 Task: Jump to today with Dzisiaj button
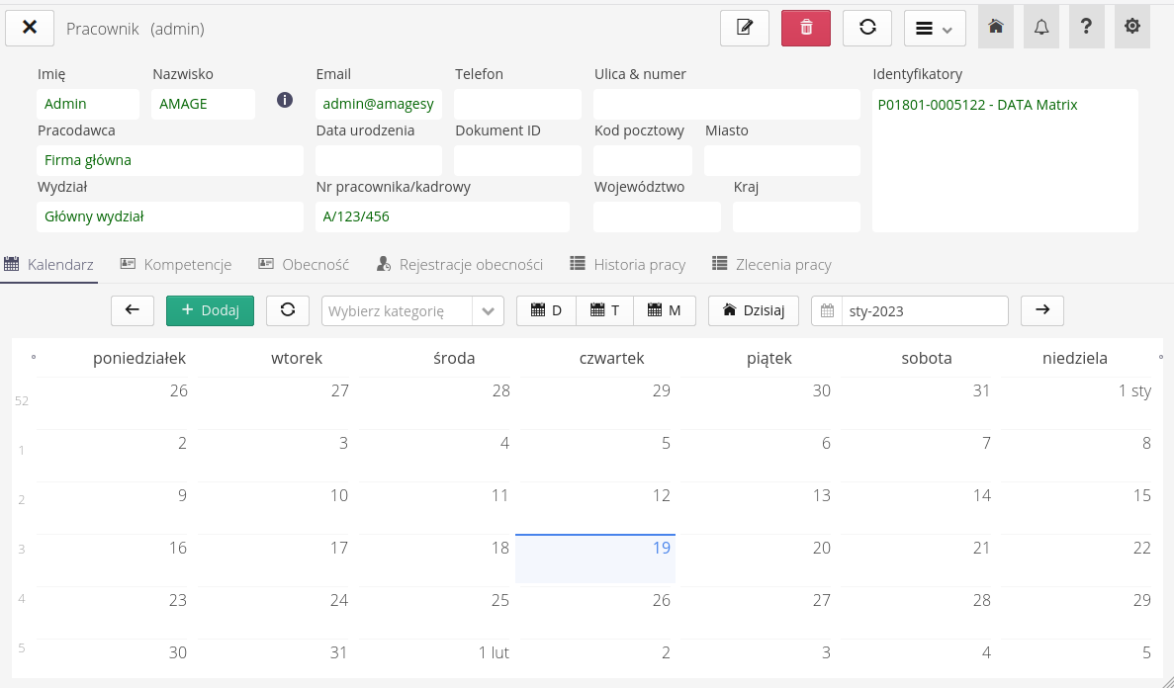[754, 310]
